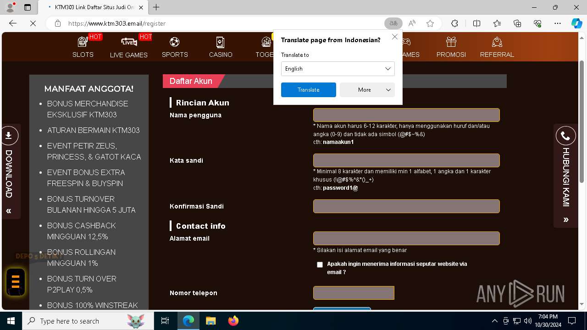Image resolution: width=587 pixels, height=330 pixels.
Task: Add this page to favorites
Action: click(430, 23)
